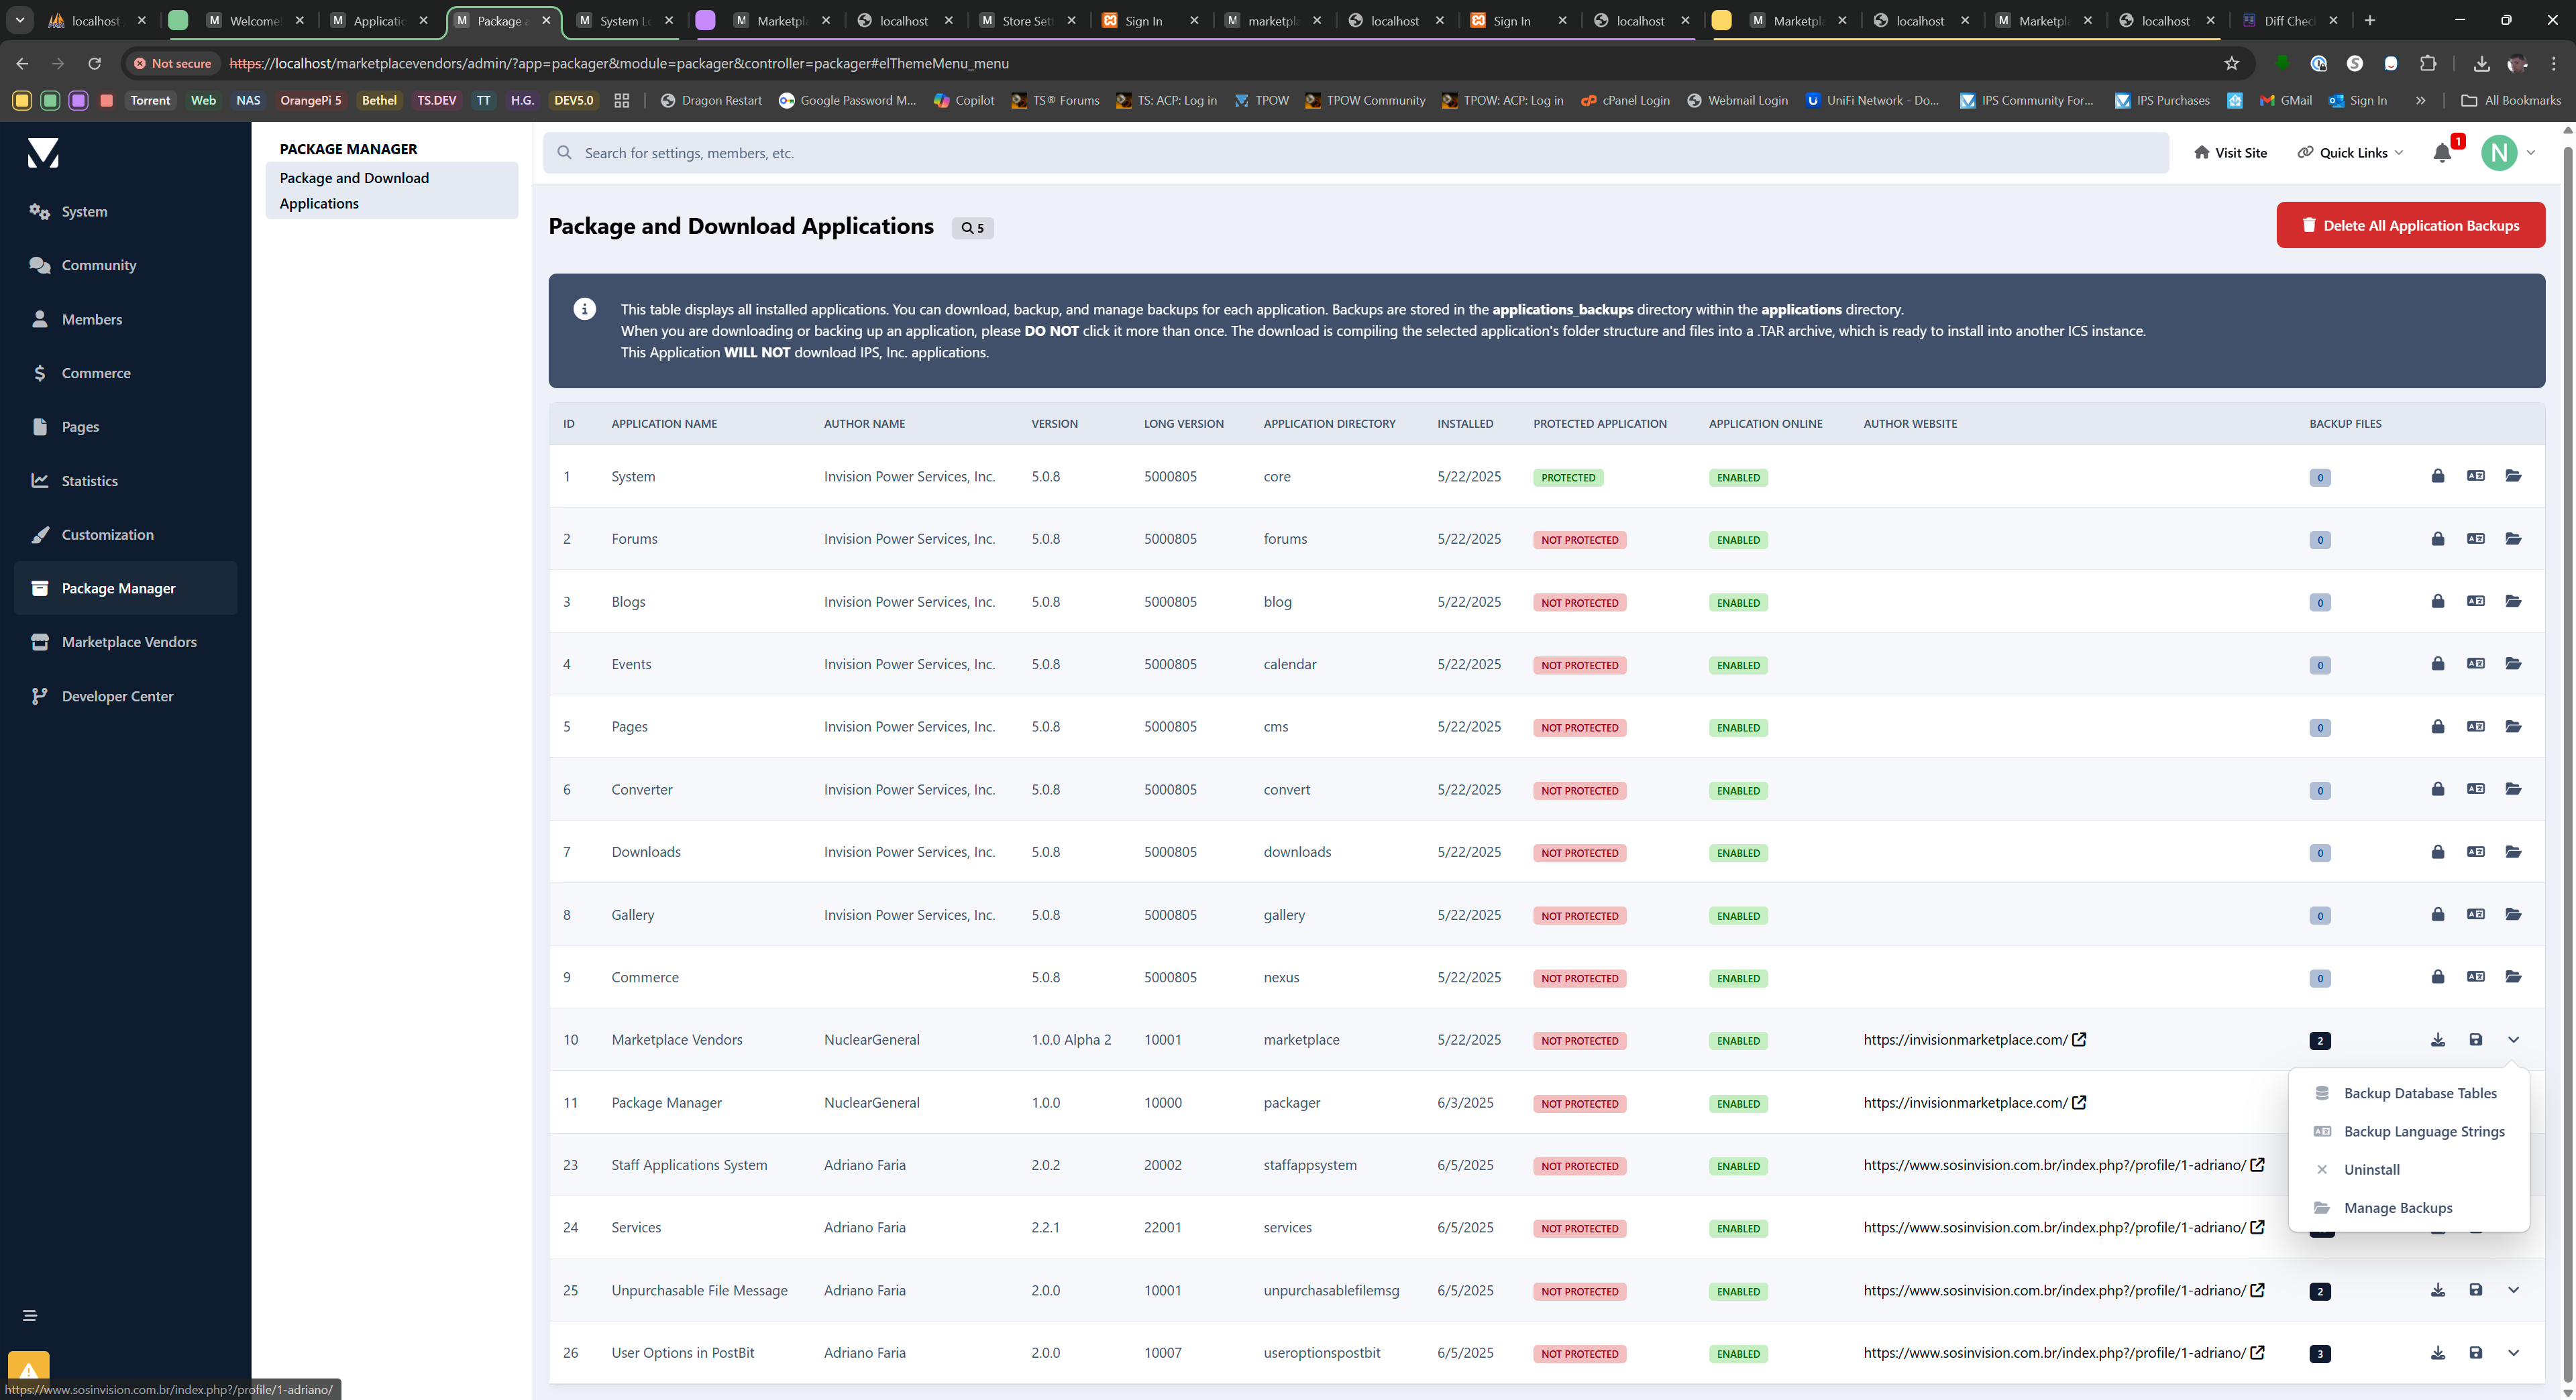
Task: Click the ENABLED badge in the Services row
Action: click(x=1738, y=1229)
